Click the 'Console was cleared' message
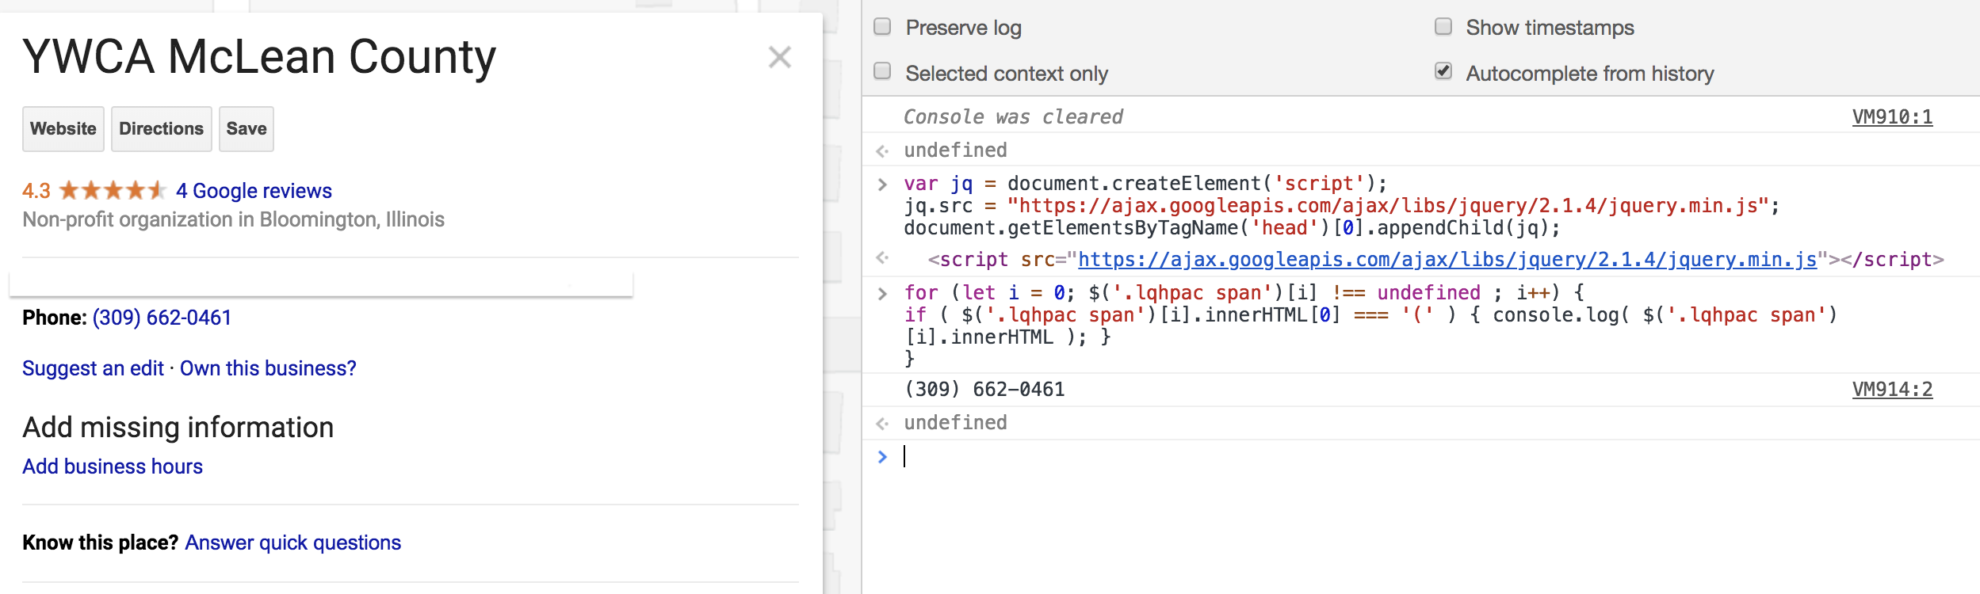Viewport: 1980px width, 594px height. click(1013, 117)
